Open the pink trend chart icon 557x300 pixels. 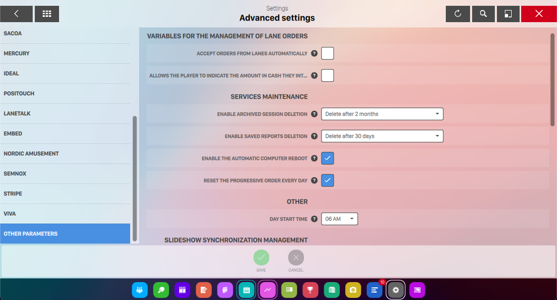268,290
